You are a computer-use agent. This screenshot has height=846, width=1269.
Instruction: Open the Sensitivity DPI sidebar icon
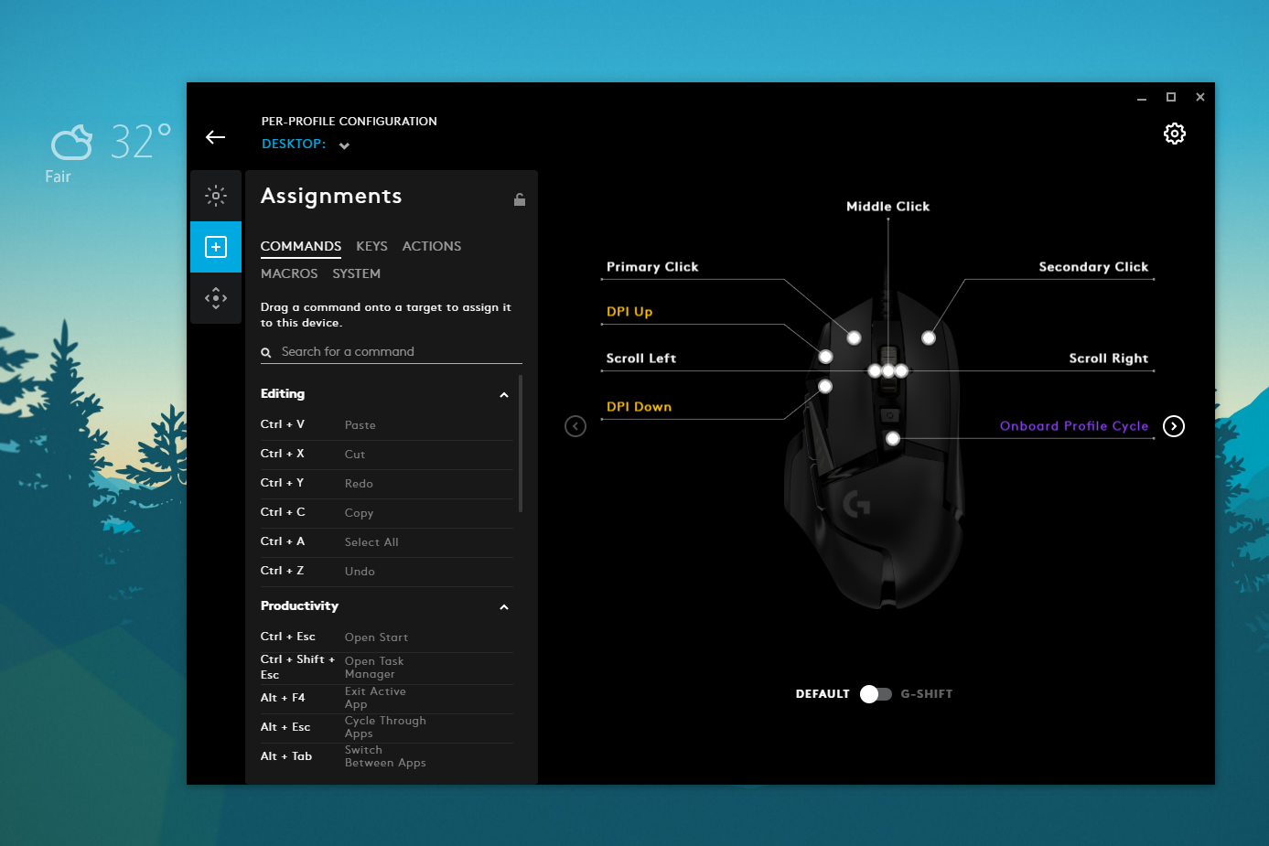216,298
